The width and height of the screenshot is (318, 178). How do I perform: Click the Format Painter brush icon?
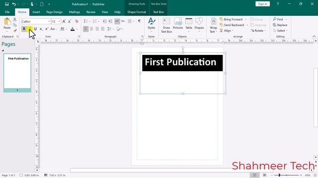[x=15, y=31]
